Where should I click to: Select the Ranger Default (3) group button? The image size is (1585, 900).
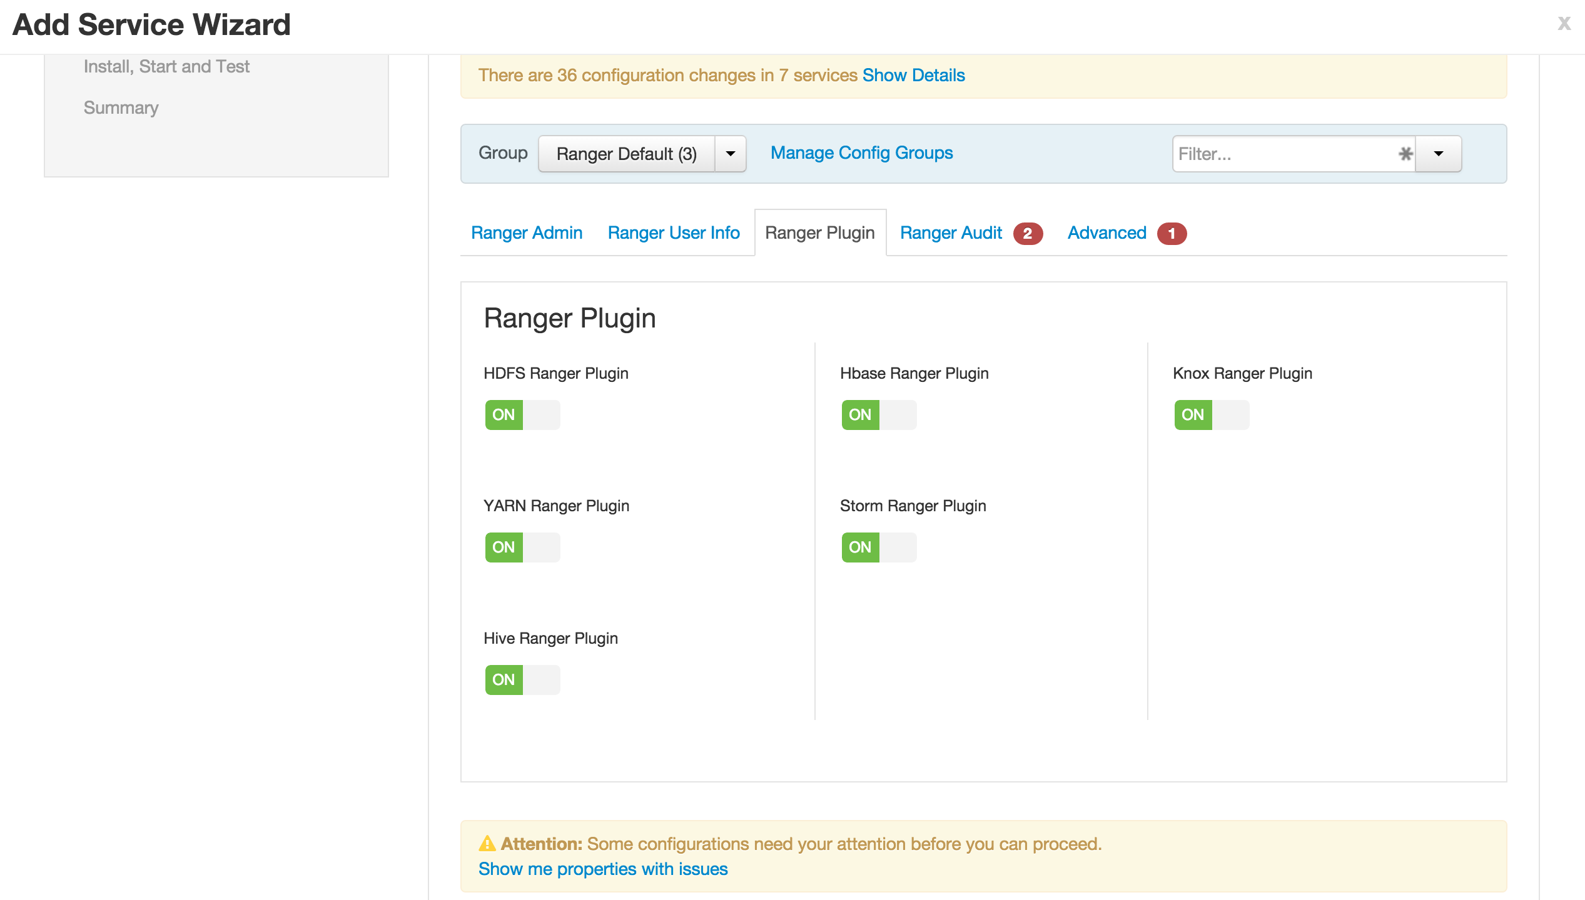pyautogui.click(x=626, y=154)
